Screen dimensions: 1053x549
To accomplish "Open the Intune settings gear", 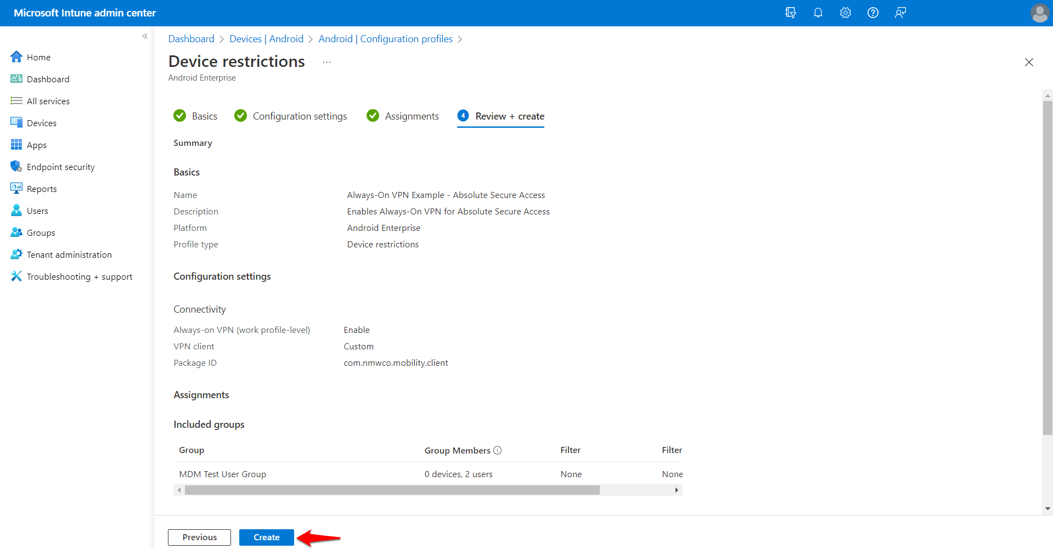I will tap(845, 12).
